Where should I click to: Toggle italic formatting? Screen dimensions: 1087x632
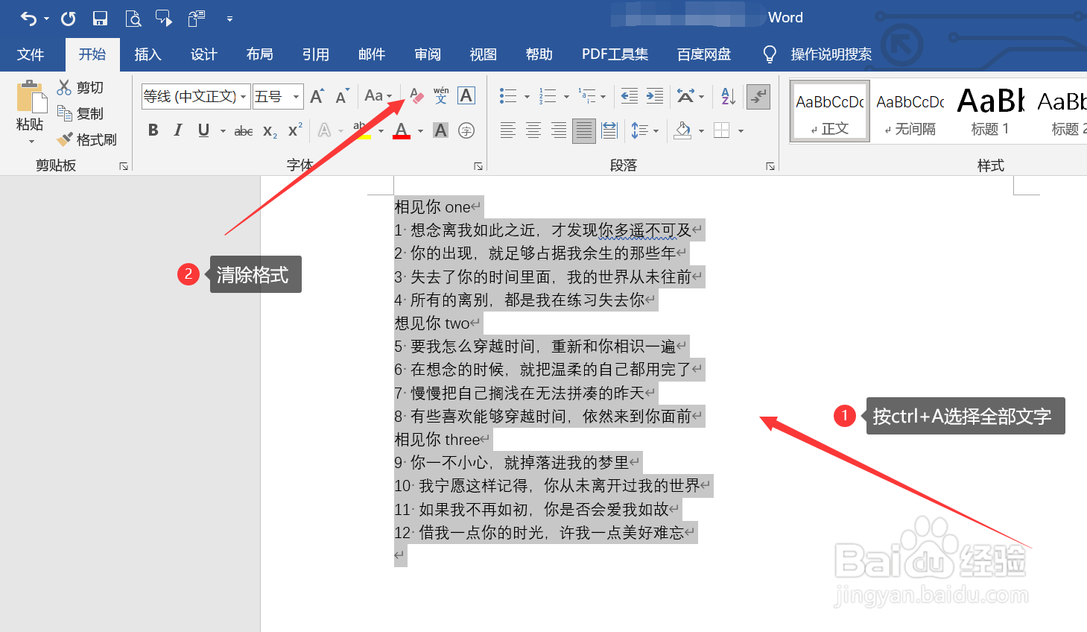(177, 130)
